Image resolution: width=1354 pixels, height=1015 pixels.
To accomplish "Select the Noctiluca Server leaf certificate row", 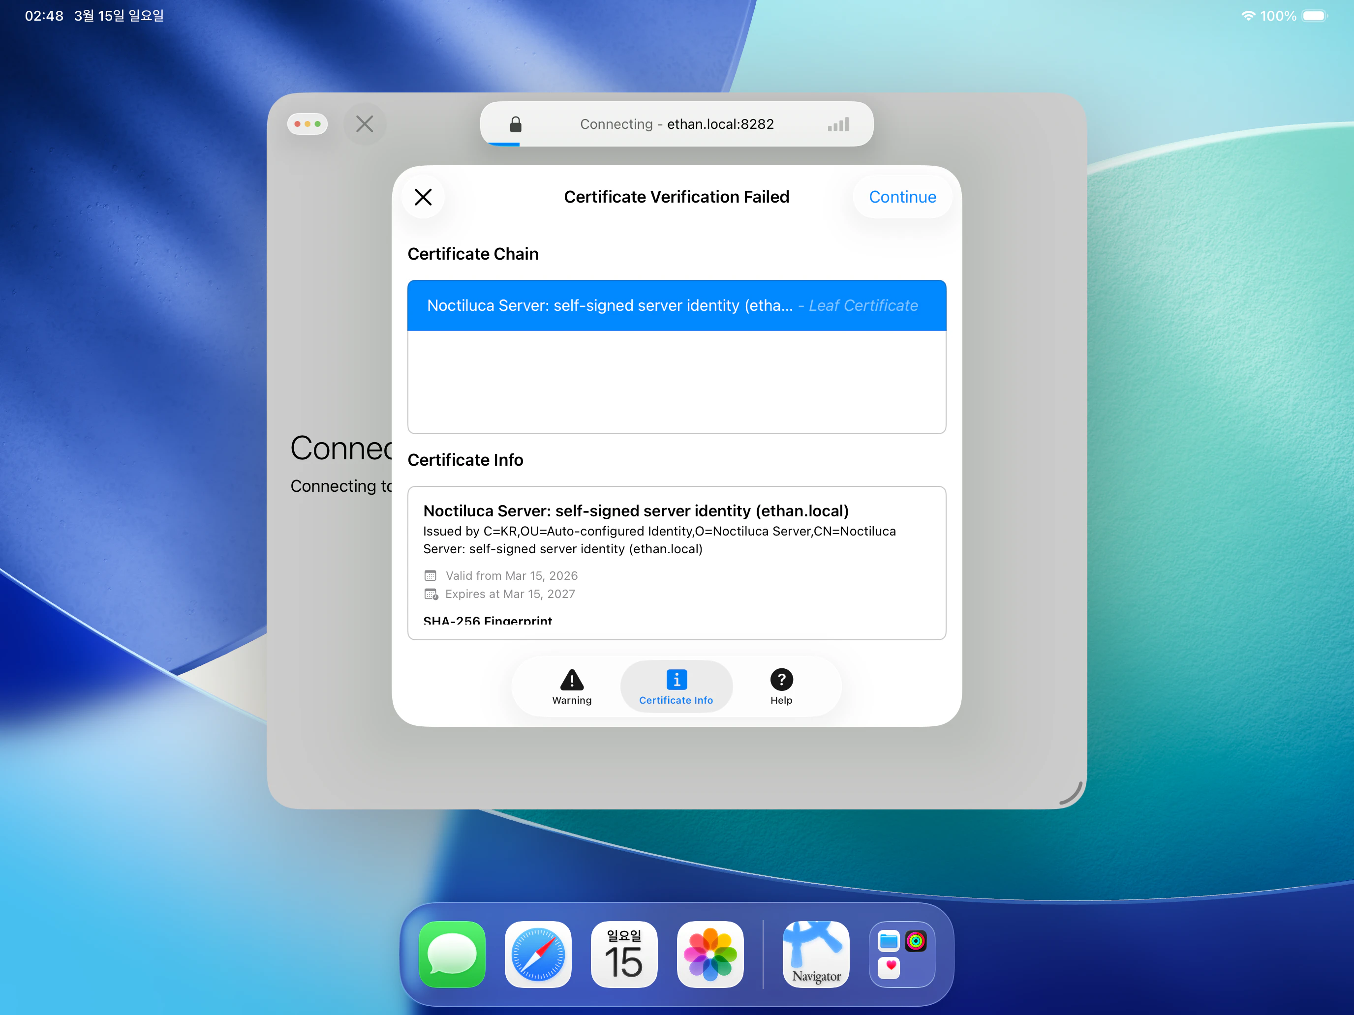I will pos(676,305).
